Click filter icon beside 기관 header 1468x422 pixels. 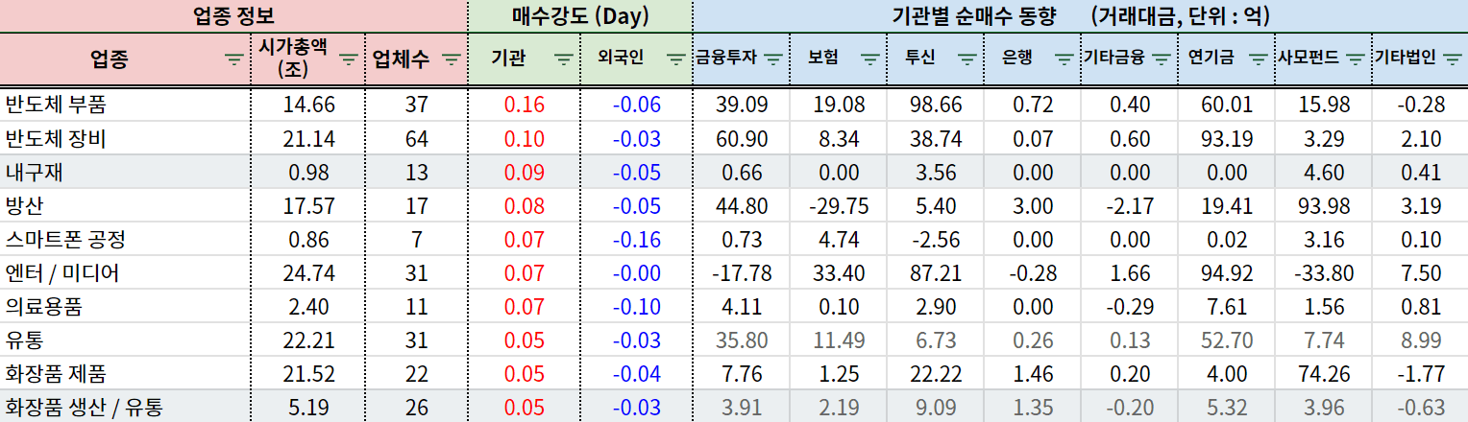(565, 59)
